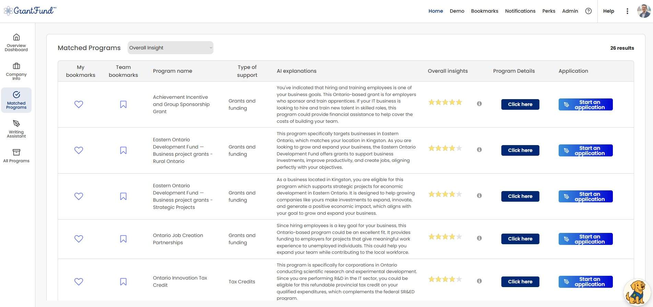Select the Company Info sidebar icon
The width and height of the screenshot is (653, 307).
[16, 71]
